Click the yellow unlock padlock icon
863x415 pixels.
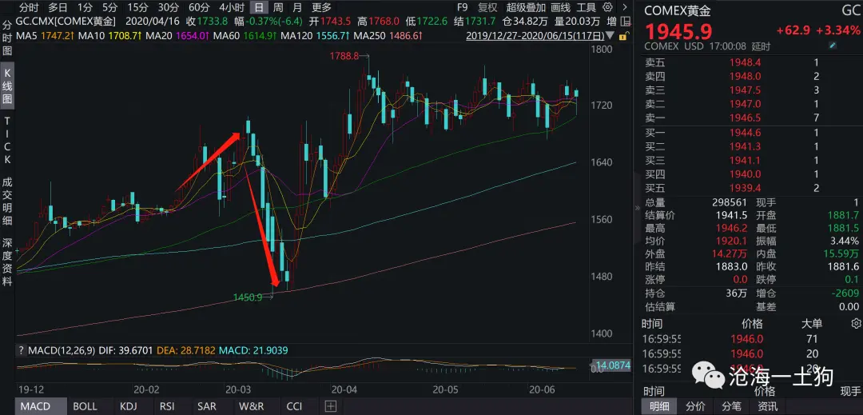(x=622, y=36)
